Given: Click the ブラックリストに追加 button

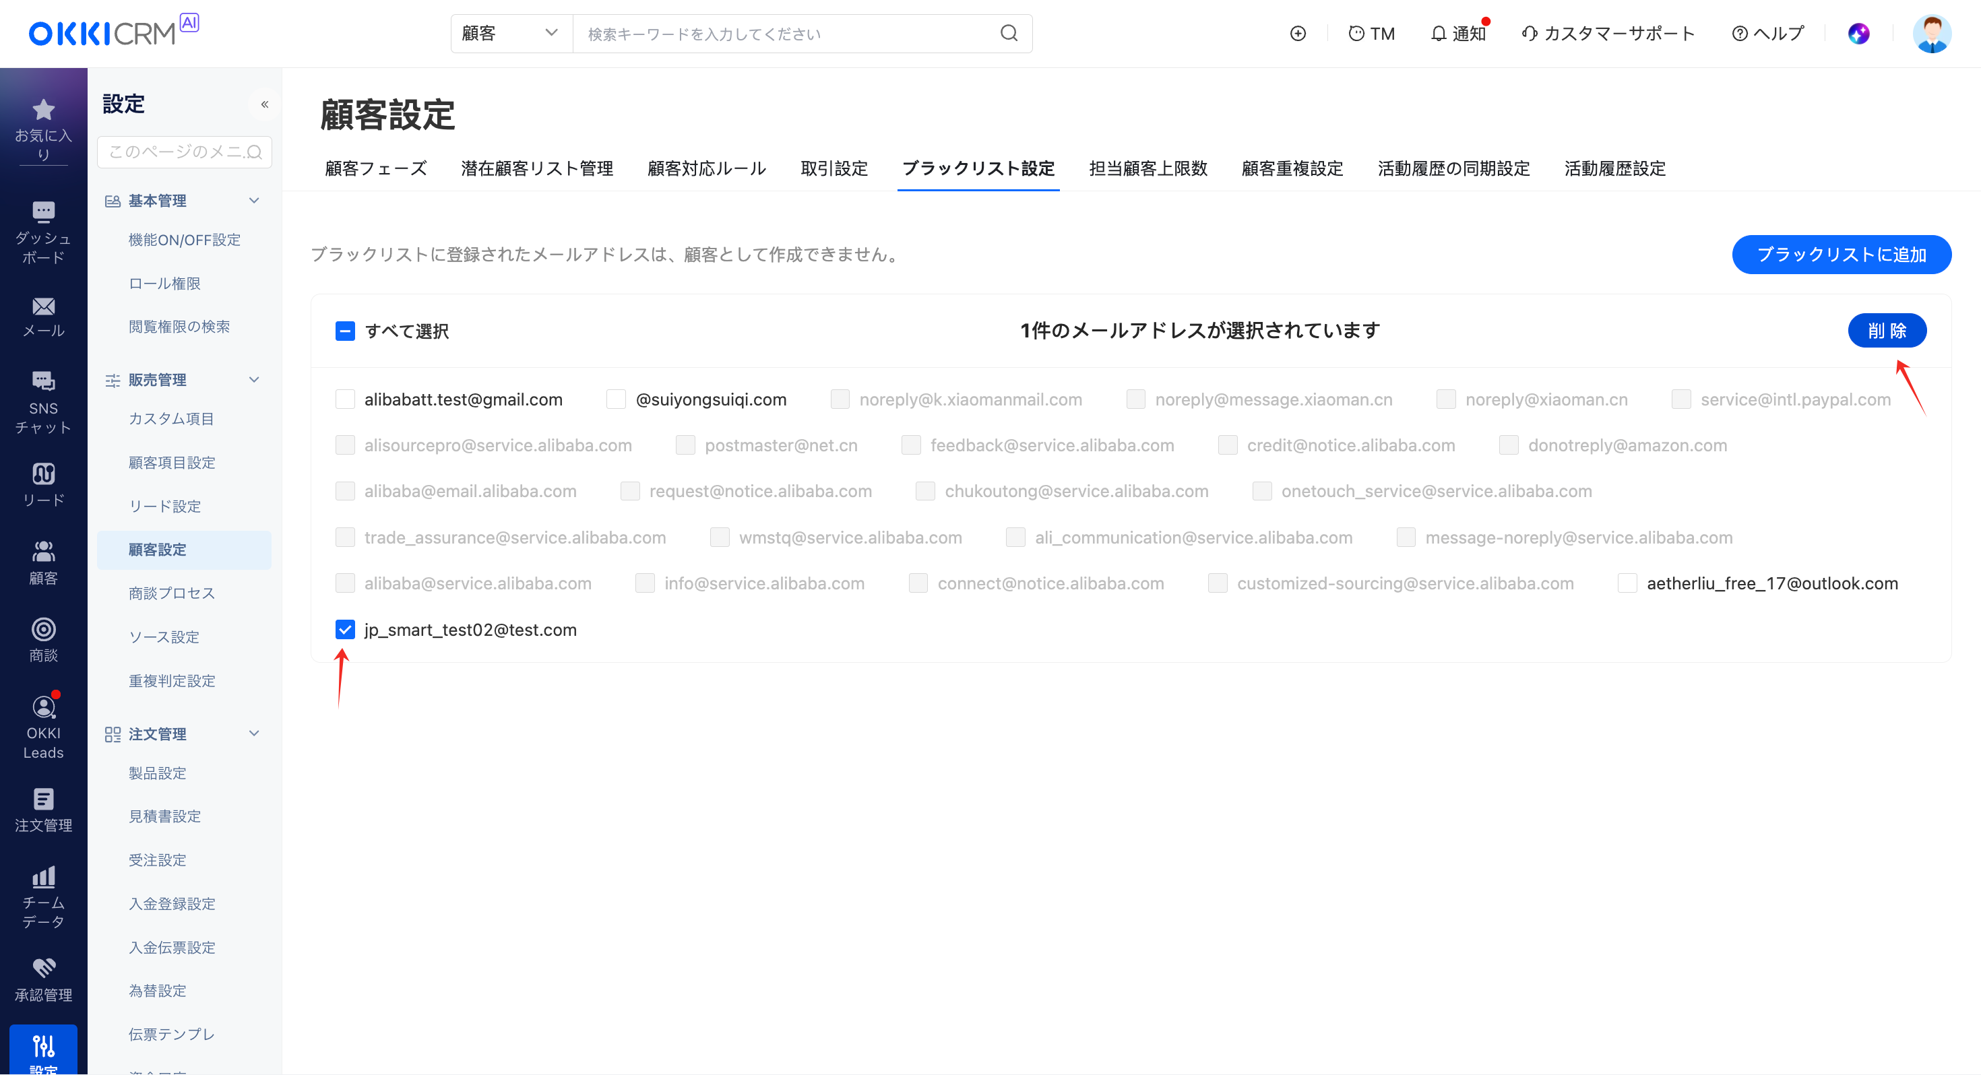Looking at the screenshot, I should click(1841, 255).
